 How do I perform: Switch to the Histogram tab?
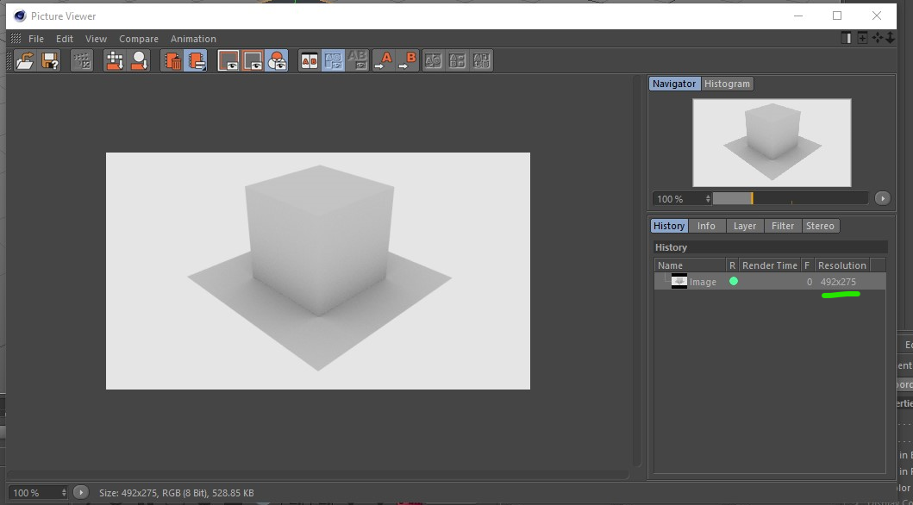click(727, 84)
